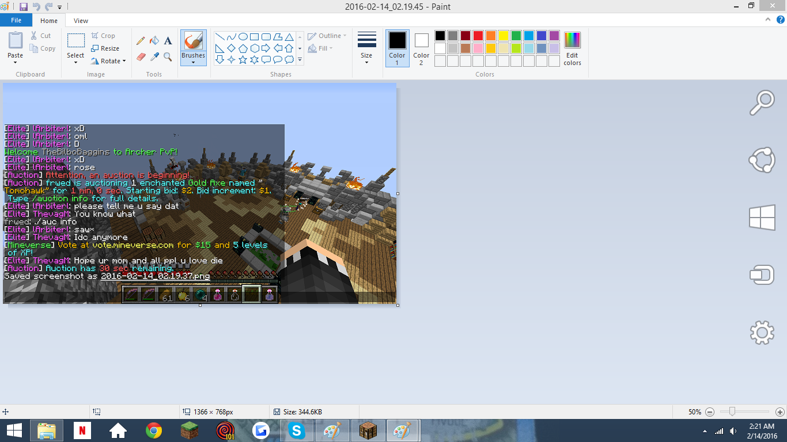Expand the Shapes gallery more arrow

[300, 59]
